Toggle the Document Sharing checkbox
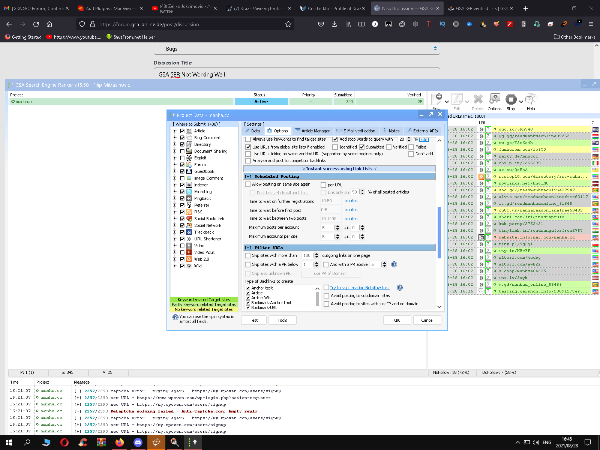 (182, 151)
